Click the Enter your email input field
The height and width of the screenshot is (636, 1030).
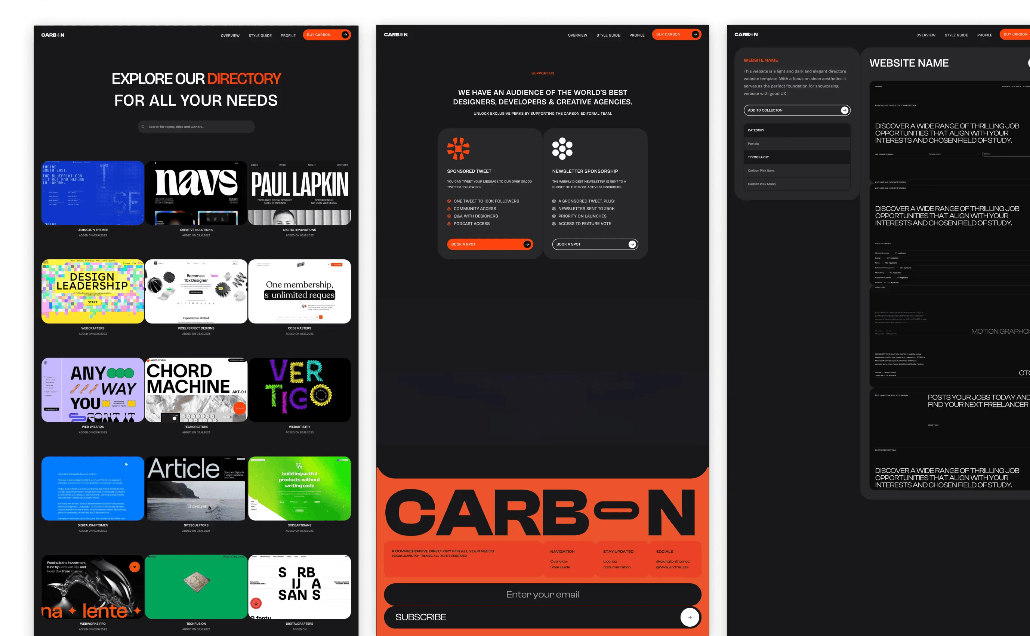(543, 595)
